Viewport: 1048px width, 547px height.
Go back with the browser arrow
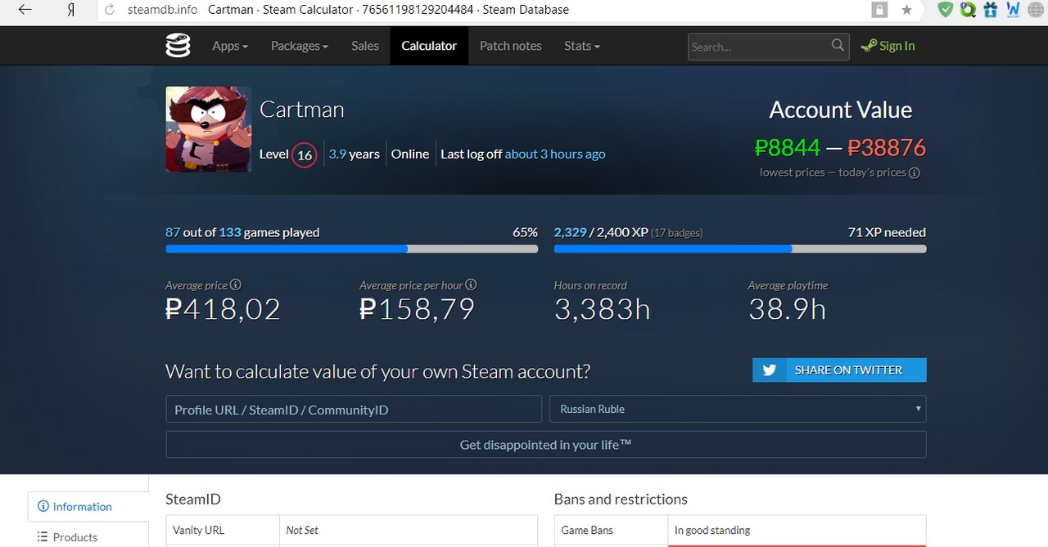pos(25,10)
